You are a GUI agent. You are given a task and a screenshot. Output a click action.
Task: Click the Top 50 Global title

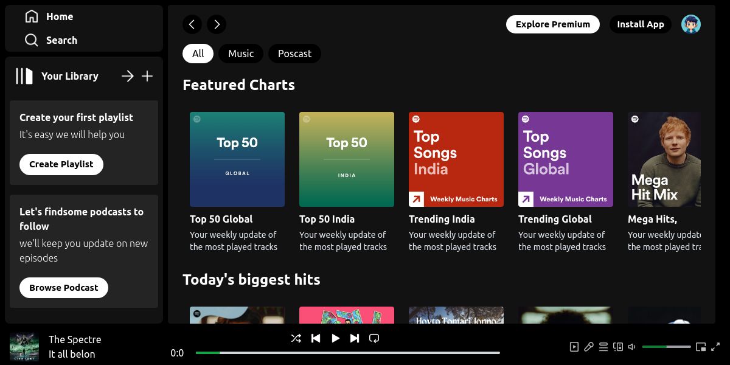[221, 219]
